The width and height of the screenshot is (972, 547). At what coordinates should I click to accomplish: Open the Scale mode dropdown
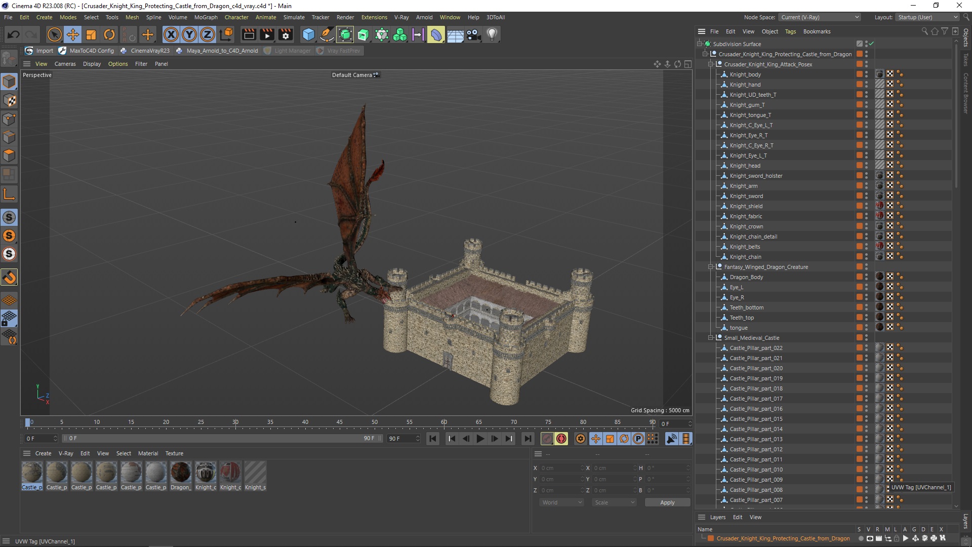pos(614,502)
